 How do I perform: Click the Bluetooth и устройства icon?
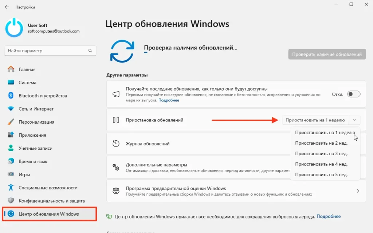coord(11,95)
